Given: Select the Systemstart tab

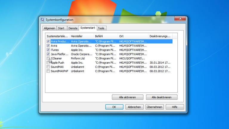Looking at the screenshot, I should click(88, 28).
